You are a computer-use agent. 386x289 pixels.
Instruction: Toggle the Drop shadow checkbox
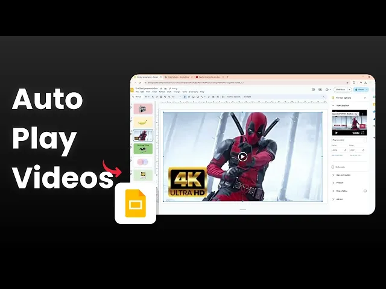(x=365, y=191)
